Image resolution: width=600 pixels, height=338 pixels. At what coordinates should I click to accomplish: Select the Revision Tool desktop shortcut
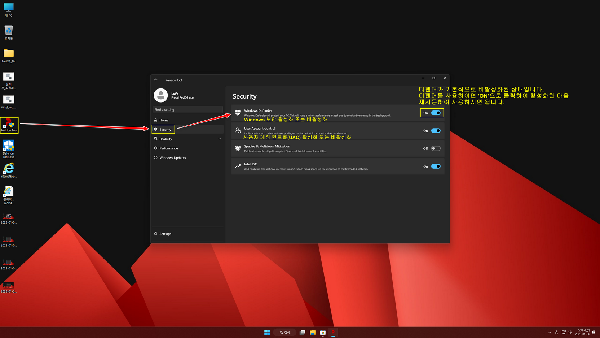click(x=9, y=125)
